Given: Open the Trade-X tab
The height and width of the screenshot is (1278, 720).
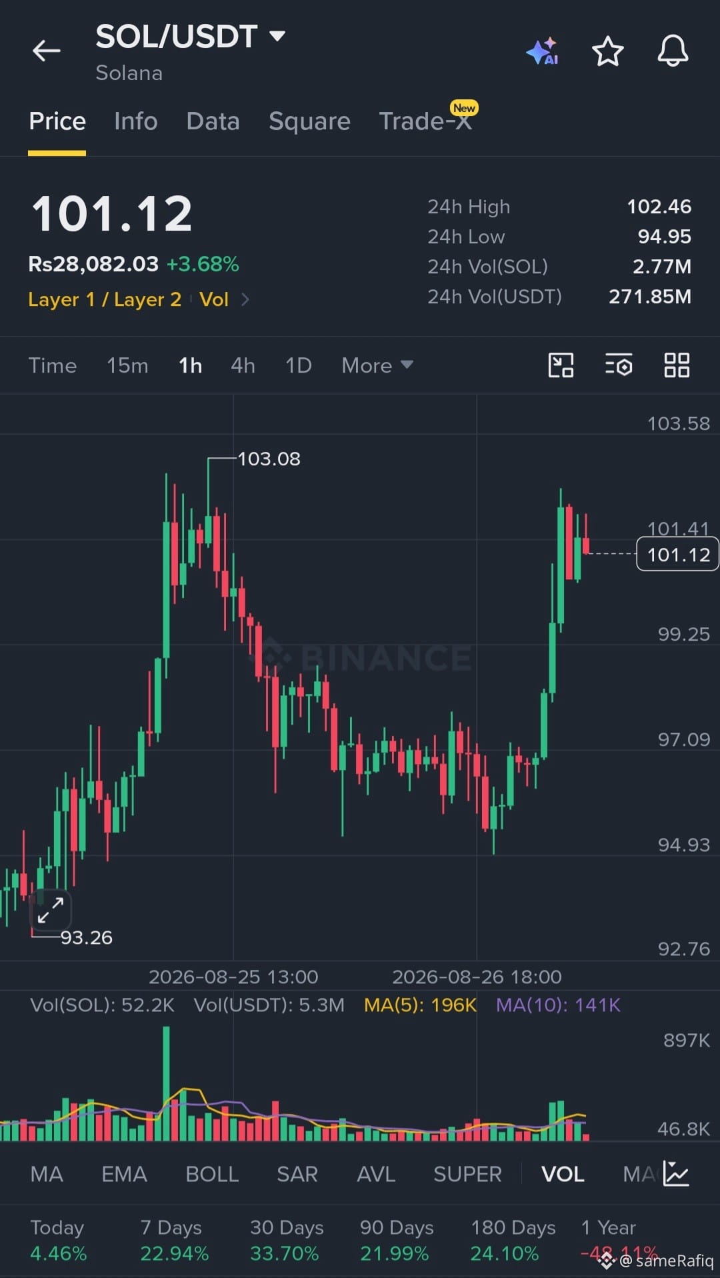Looking at the screenshot, I should pyautogui.click(x=426, y=121).
